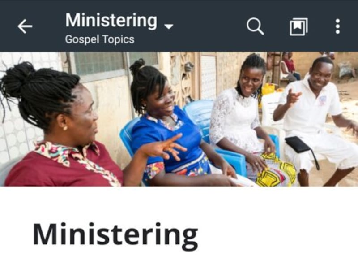
Task: Tap the Ministering title in the toolbar
Action: point(111,21)
